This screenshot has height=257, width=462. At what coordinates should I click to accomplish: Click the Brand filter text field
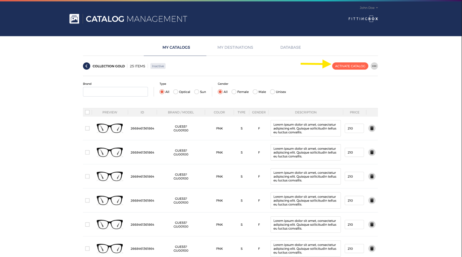(115, 92)
